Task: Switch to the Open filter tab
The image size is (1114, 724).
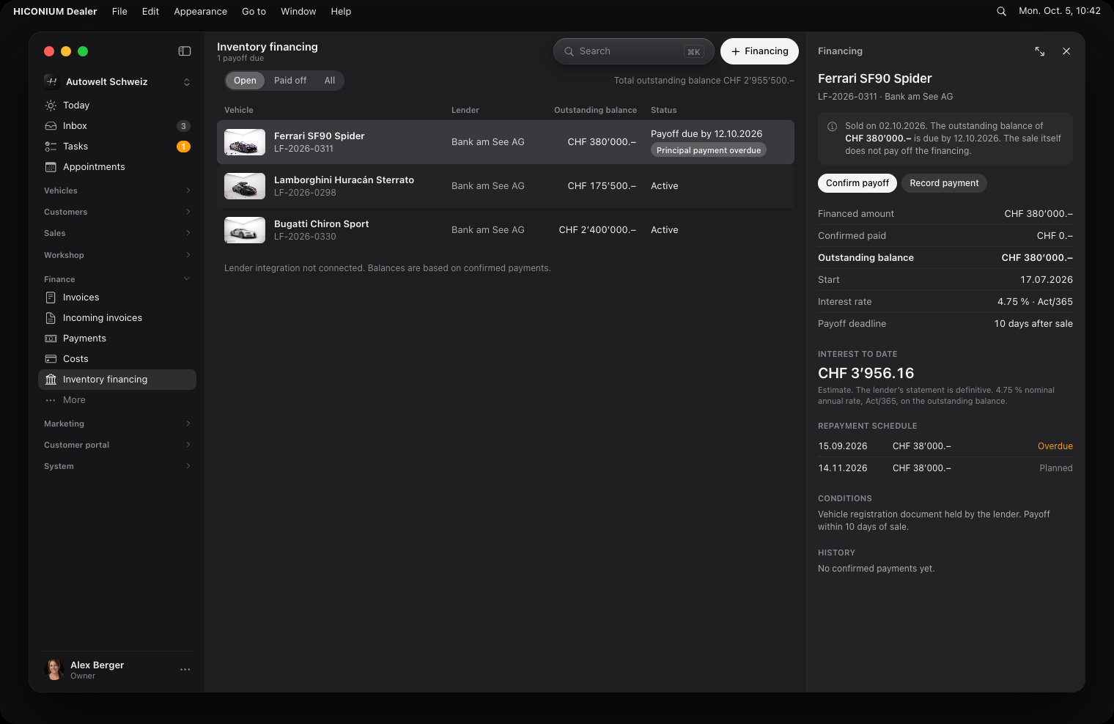Action: tap(245, 81)
